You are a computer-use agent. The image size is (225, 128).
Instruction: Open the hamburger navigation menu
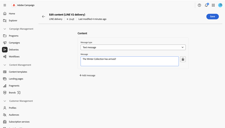click(5, 5)
